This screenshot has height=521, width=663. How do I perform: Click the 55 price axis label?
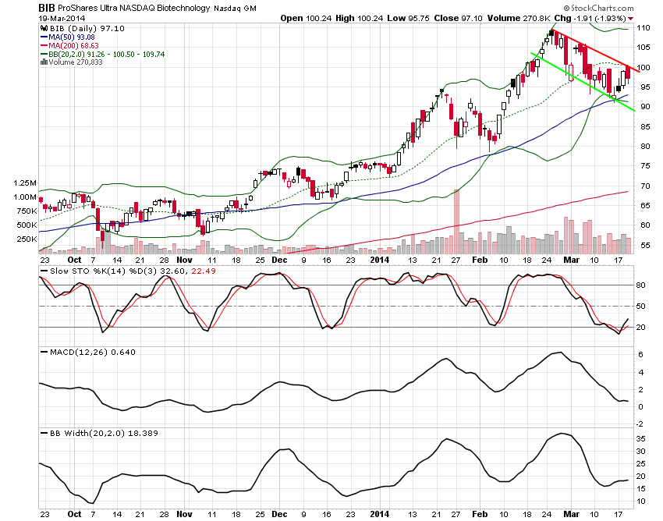[x=645, y=245]
